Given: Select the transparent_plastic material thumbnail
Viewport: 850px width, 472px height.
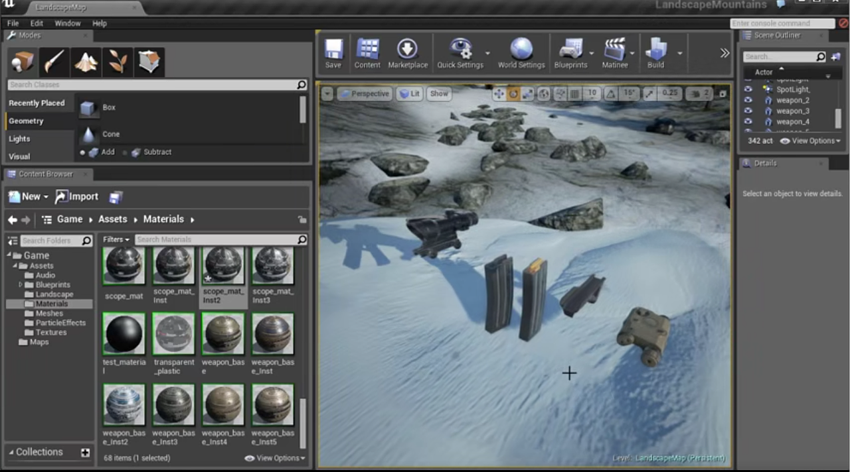Looking at the screenshot, I should pyautogui.click(x=173, y=333).
